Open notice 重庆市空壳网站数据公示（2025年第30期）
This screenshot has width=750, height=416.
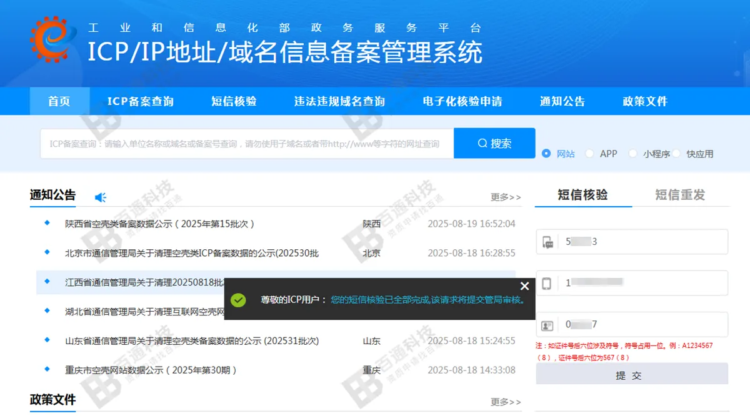tap(151, 370)
